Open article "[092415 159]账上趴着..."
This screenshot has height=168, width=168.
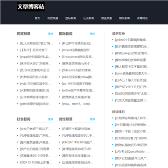click(x=36, y=162)
